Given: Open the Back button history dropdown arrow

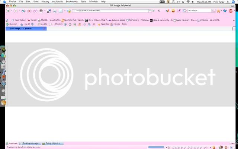Looking at the screenshot, I should [12, 11].
